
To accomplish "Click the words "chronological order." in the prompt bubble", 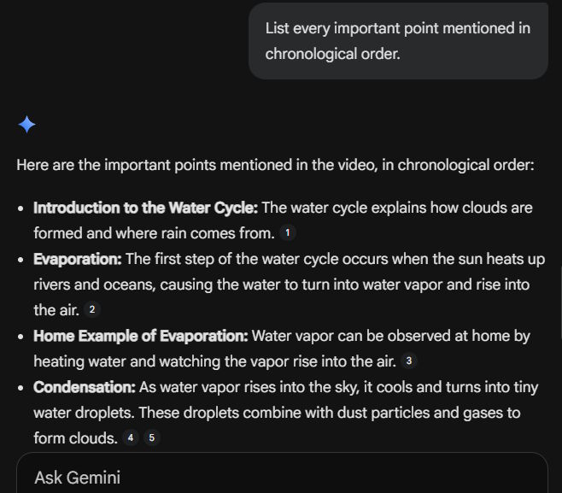I will click(332, 54).
